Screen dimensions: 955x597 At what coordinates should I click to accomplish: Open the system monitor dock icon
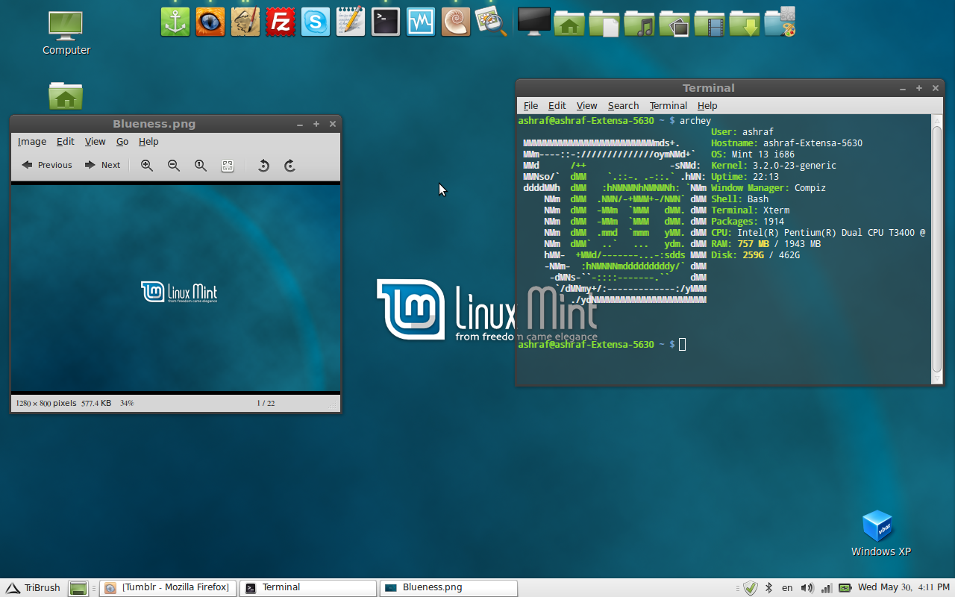tap(421, 22)
